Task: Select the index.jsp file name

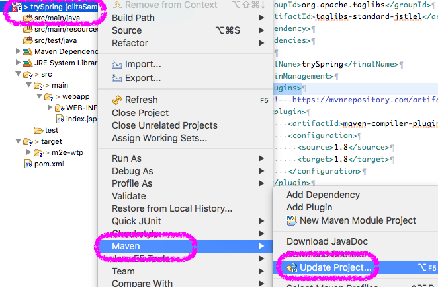Action: [81, 119]
